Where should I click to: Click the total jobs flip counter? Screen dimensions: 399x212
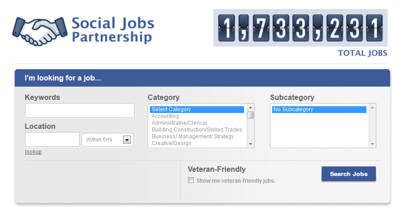[x=300, y=28]
